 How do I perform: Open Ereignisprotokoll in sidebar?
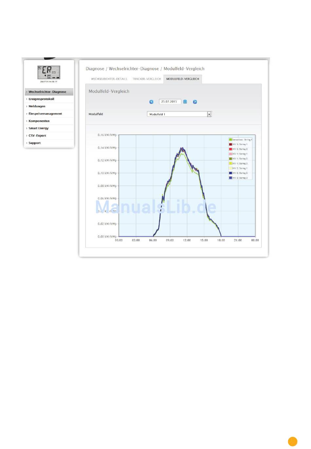click(x=49, y=99)
